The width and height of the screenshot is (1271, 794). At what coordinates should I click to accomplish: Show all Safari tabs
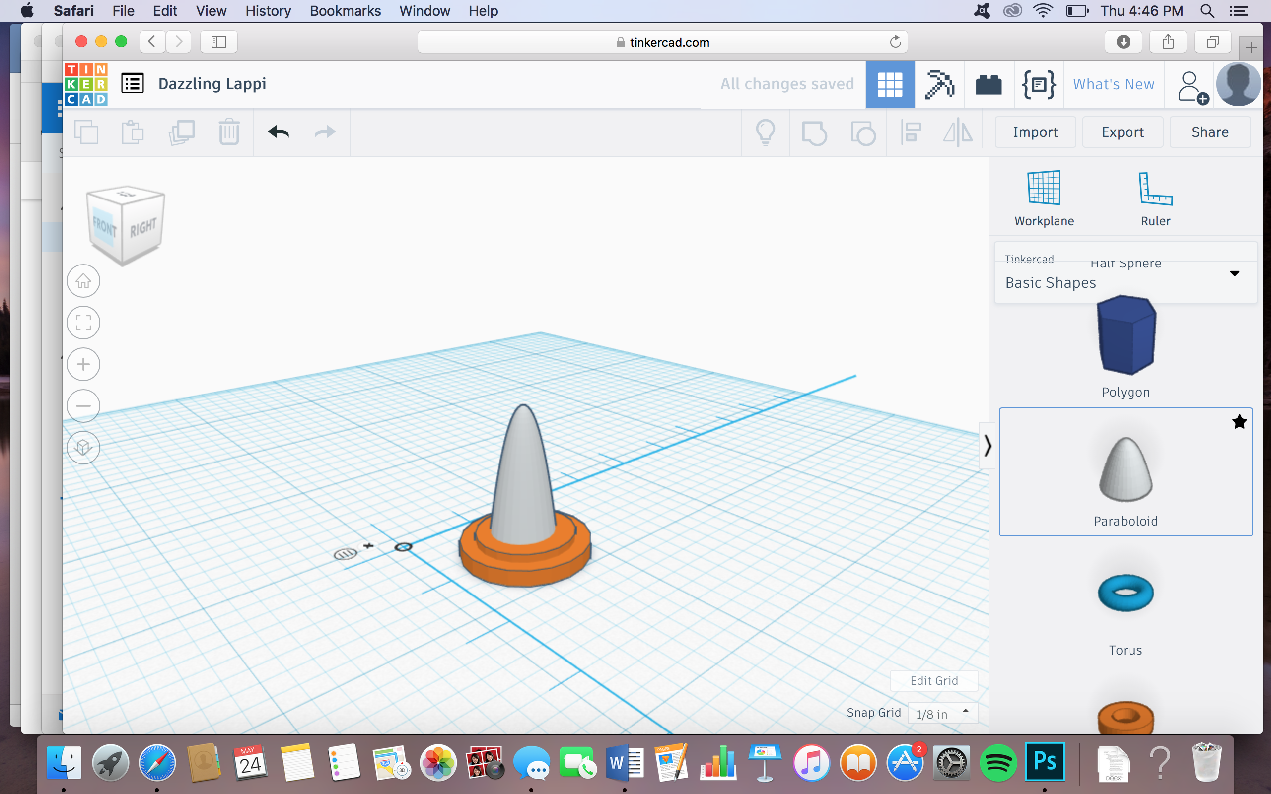[1213, 42]
